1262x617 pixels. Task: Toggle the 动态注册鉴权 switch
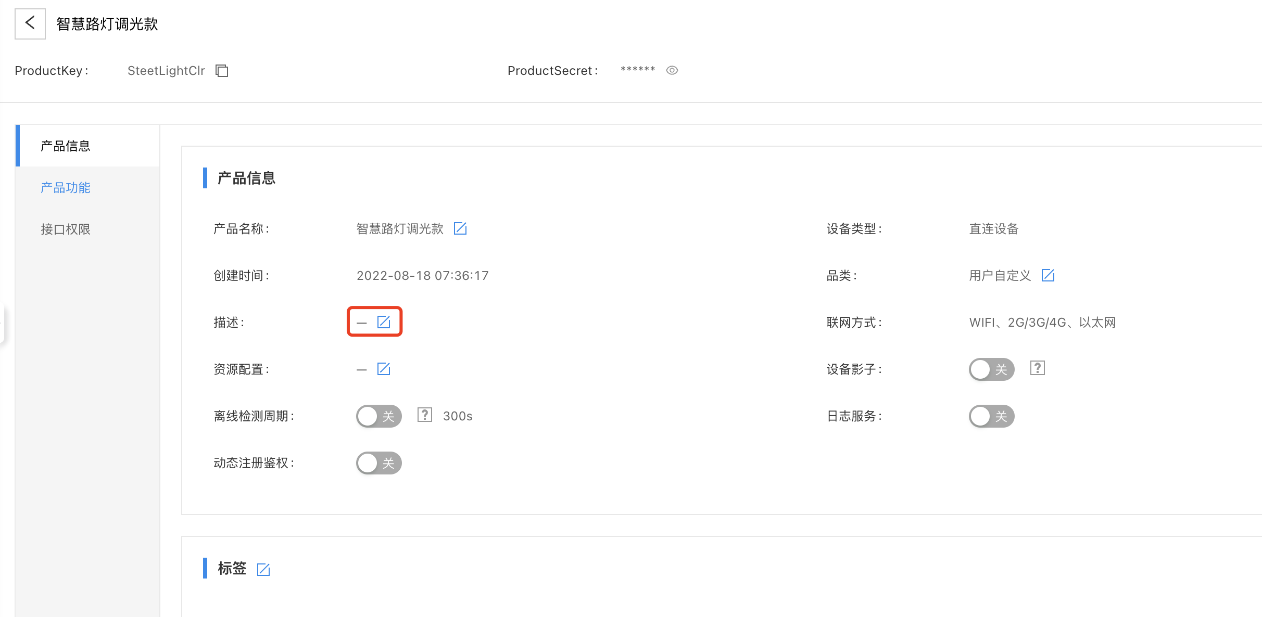pyautogui.click(x=379, y=463)
